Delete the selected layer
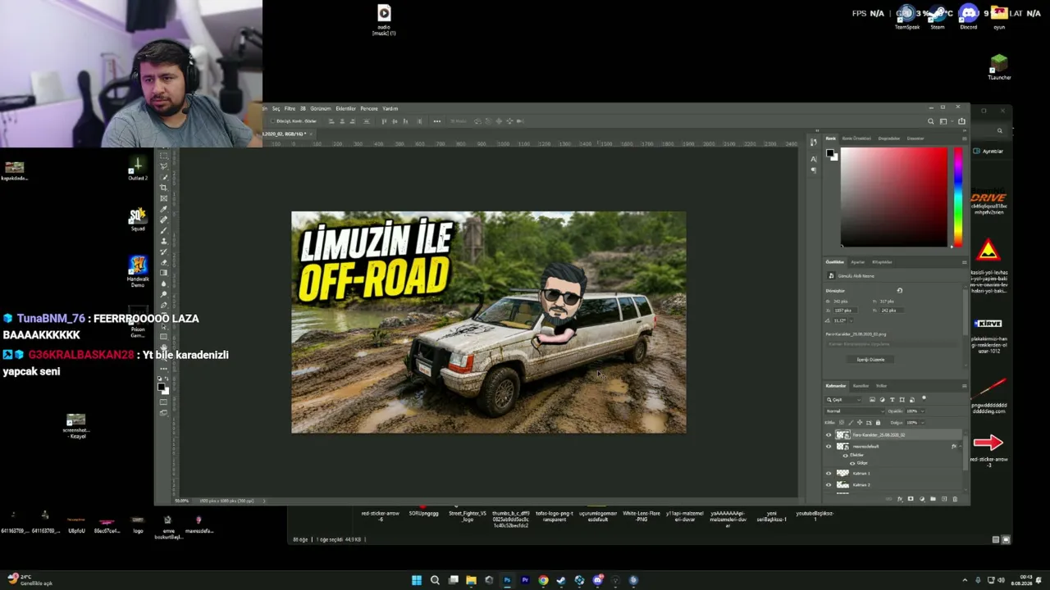The image size is (1050, 590). click(954, 499)
